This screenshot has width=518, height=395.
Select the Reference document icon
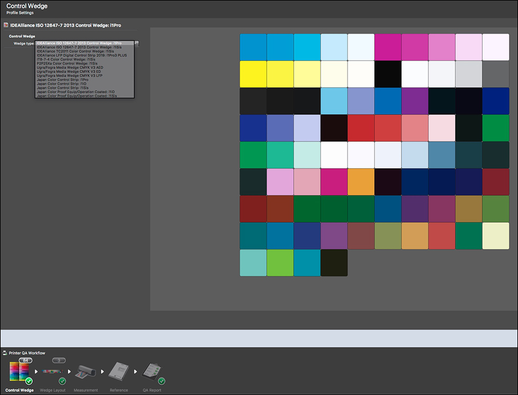pyautogui.click(x=119, y=372)
